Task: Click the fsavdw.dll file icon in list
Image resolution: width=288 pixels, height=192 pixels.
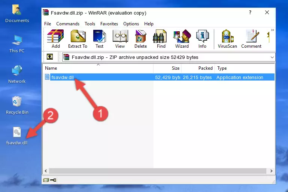Action: pos(47,77)
